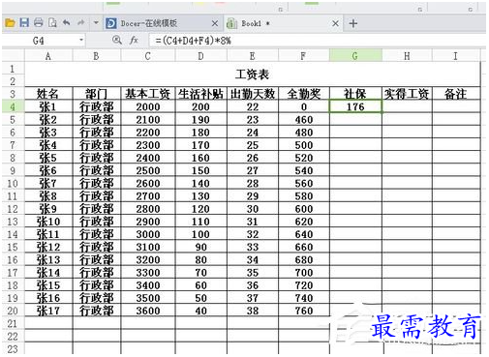Screen dimensions: 489x357
Task: Expand quick access toolbar dropdown arrow
Action: (96, 23)
